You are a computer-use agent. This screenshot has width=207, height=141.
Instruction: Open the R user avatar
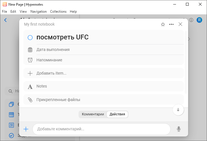[x=199, y=20]
